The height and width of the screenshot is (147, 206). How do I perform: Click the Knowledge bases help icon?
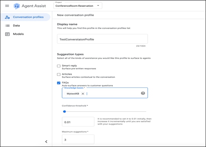(143, 93)
